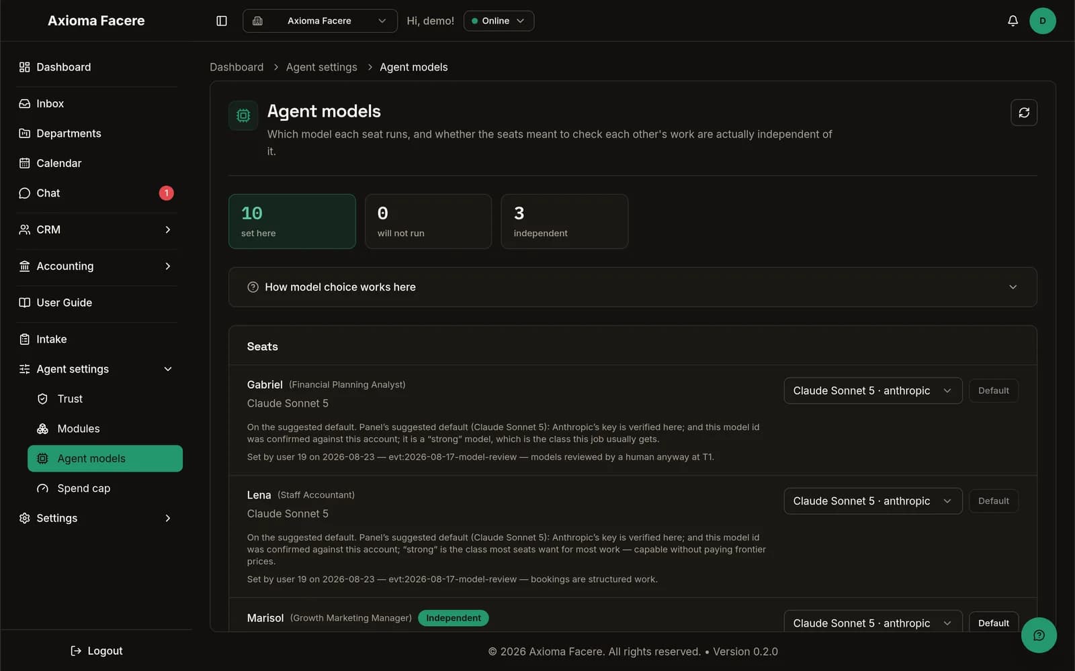Click the Lena seat name
Screen dimensions: 1075x671
pyautogui.click(x=259, y=495)
